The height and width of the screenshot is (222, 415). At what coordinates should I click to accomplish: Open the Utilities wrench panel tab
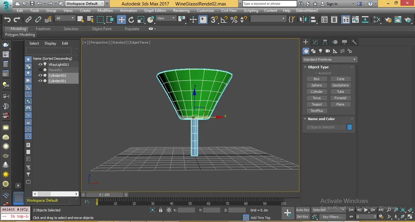354,42
